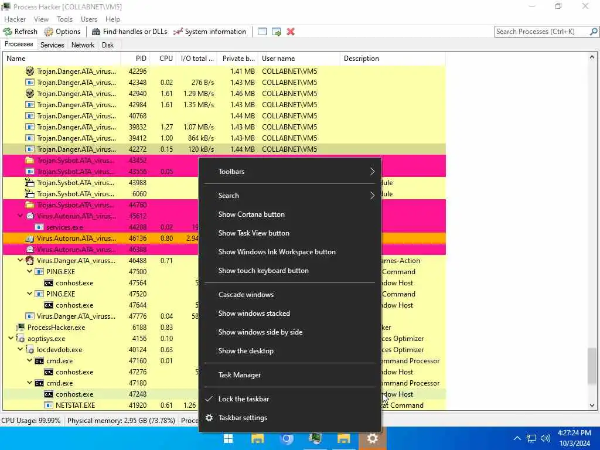Image resolution: width=600 pixels, height=450 pixels.
Task: Expand the Toolbars submenu arrow
Action: click(x=372, y=172)
